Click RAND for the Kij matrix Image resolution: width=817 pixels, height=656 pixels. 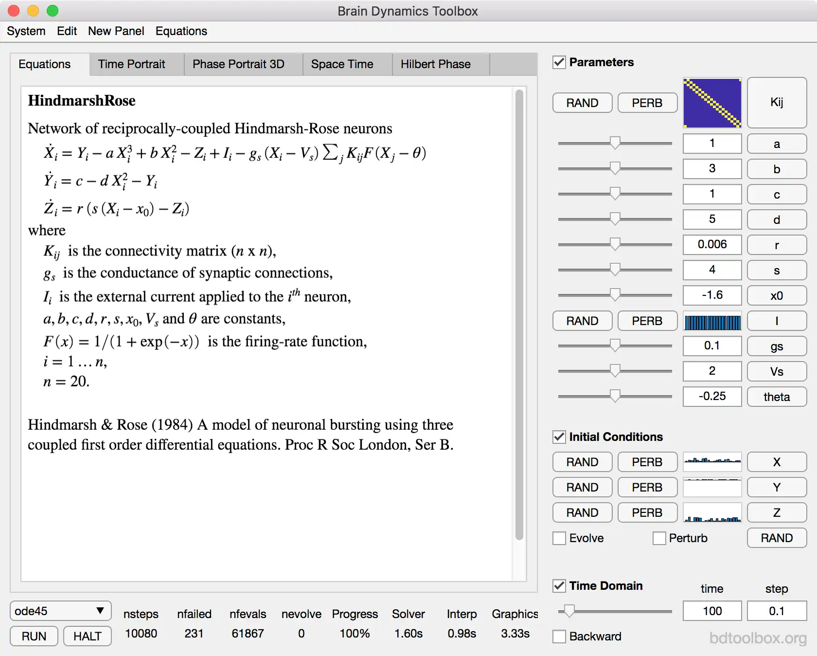click(583, 103)
